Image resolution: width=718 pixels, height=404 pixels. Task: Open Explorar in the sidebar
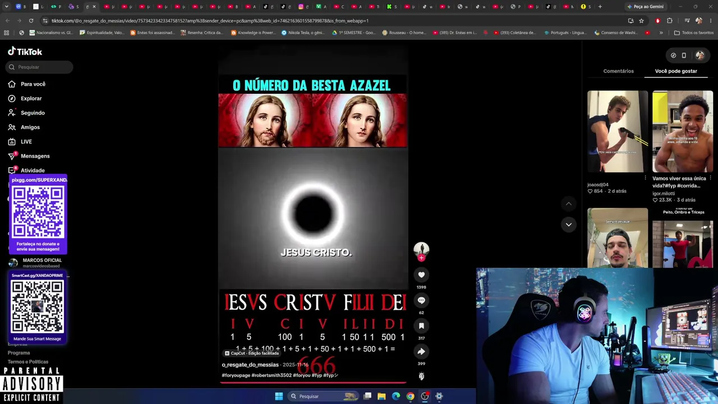click(x=25, y=98)
